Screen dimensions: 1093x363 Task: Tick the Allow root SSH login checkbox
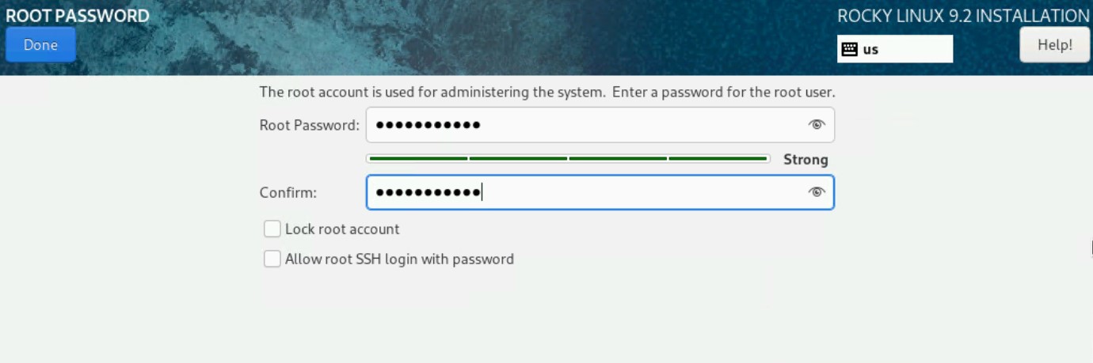(272, 259)
